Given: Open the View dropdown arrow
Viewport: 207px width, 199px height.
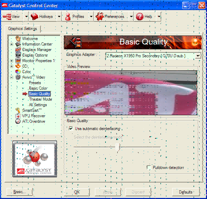Looking at the screenshot, I should [27, 17].
